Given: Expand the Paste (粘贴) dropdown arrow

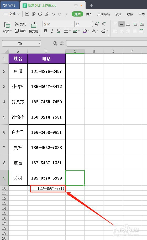Looking at the screenshot, I should coord(11,31).
